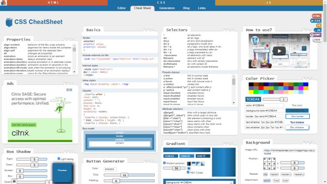Select the 'repeat-x' background option

pyautogui.click(x=286, y=174)
